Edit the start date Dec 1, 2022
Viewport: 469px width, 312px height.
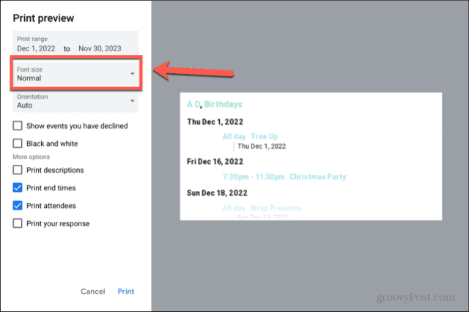pyautogui.click(x=36, y=48)
